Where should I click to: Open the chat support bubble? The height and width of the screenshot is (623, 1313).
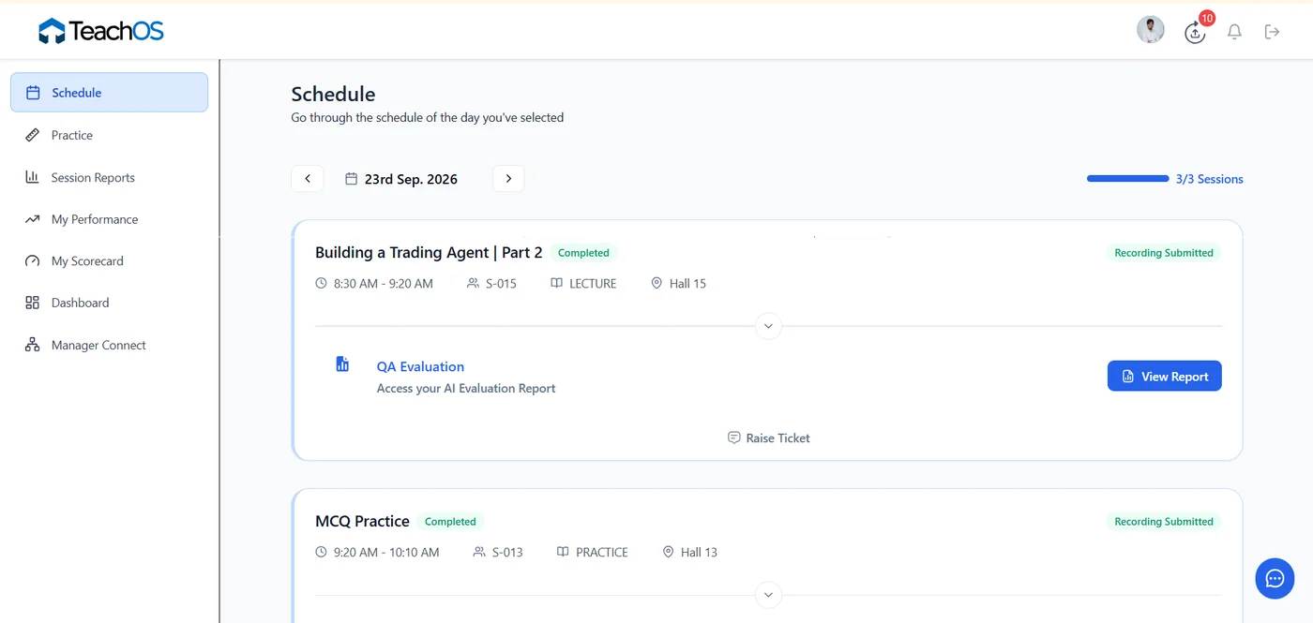pyautogui.click(x=1275, y=579)
